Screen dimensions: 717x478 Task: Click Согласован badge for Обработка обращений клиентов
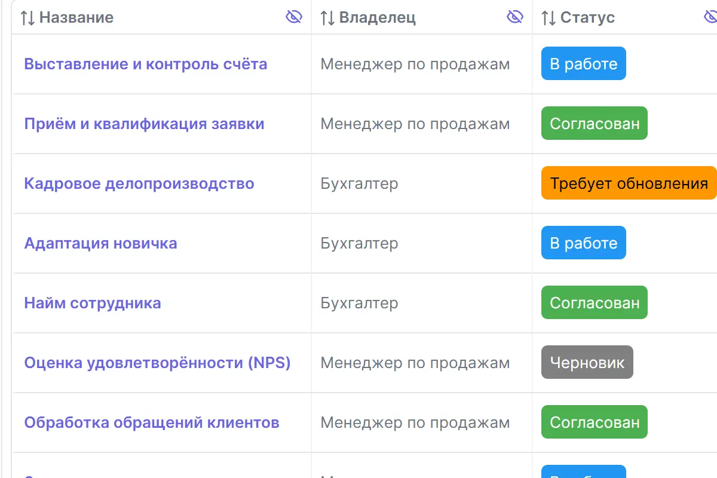595,422
